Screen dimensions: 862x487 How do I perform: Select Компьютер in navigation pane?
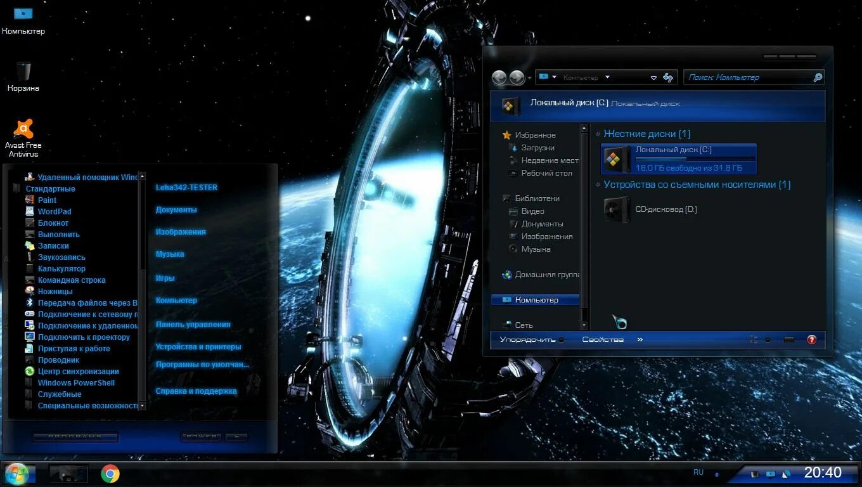[x=536, y=300]
